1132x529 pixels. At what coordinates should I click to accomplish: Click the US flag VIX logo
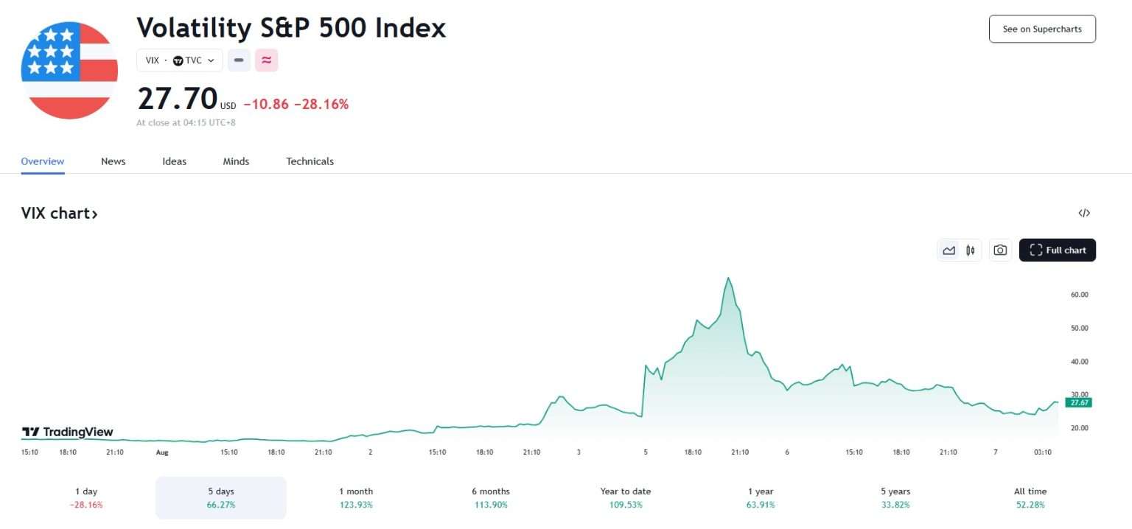pyautogui.click(x=69, y=71)
